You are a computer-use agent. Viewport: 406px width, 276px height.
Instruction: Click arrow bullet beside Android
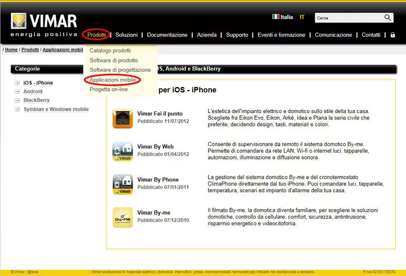coord(17,92)
